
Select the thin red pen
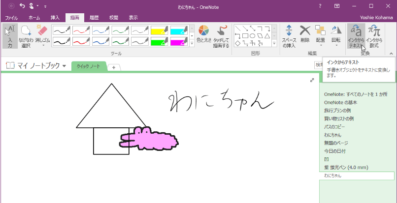coord(81,30)
